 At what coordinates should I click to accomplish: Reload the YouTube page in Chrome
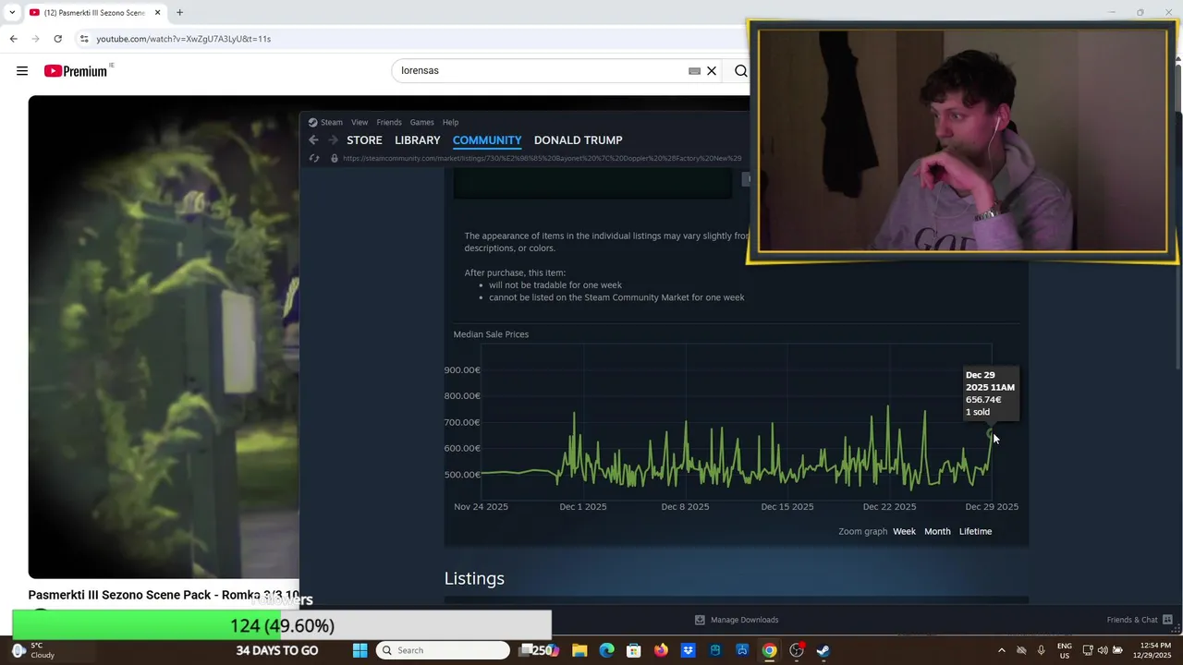click(x=57, y=39)
